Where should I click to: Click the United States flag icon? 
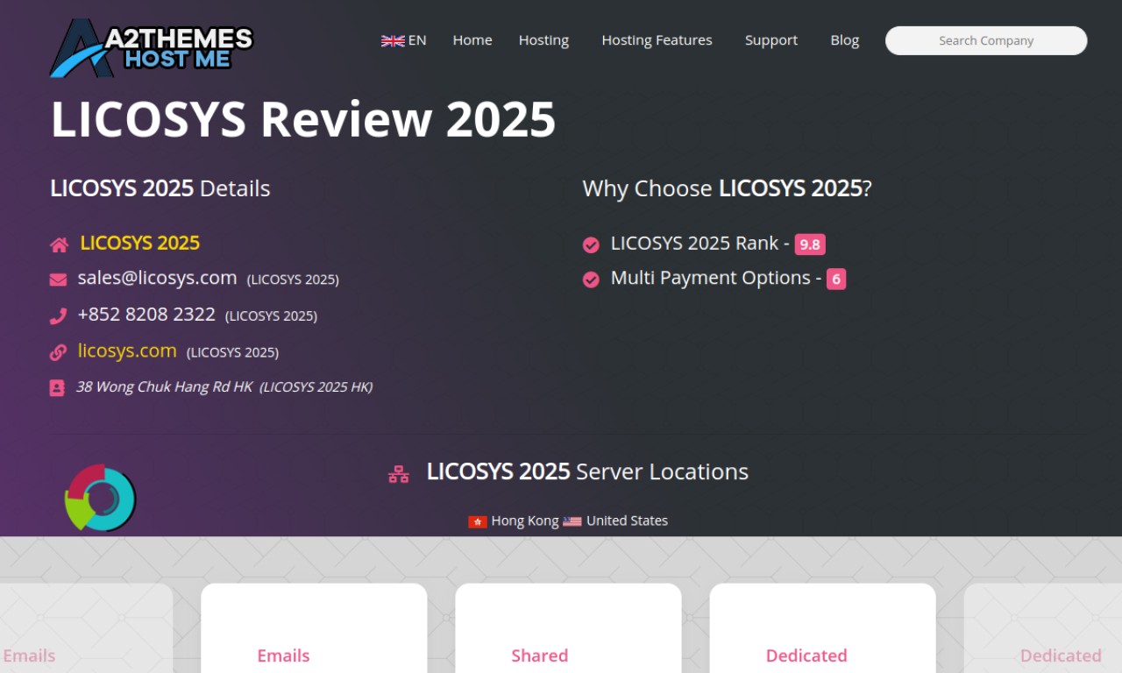click(572, 521)
